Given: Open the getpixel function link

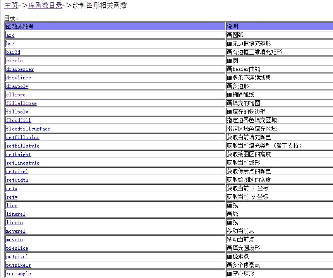Looking at the screenshot, I should pos(17,172).
